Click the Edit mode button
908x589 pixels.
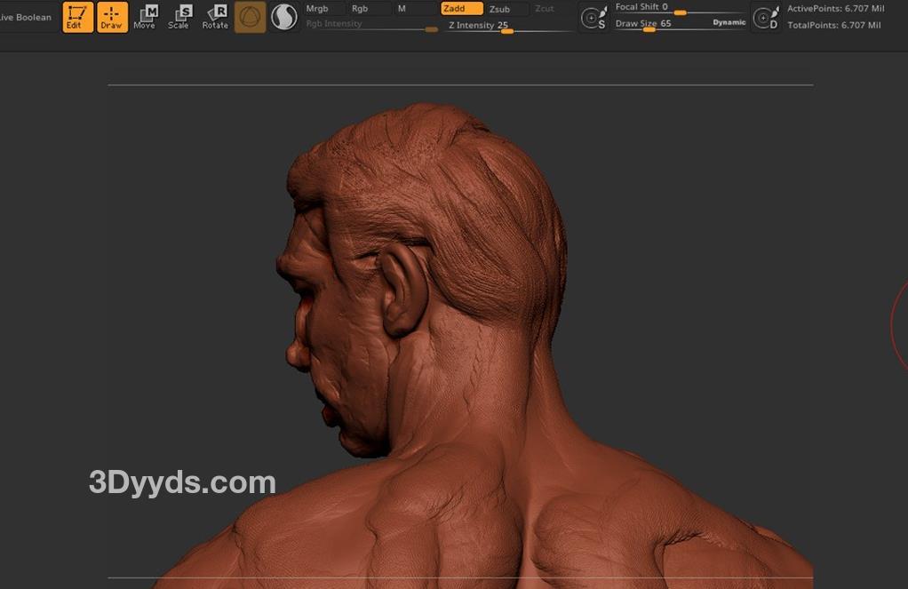[x=77, y=17]
